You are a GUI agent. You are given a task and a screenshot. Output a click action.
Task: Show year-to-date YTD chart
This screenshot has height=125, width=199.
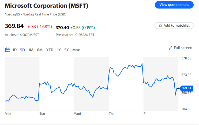pyautogui.click(x=50, y=50)
